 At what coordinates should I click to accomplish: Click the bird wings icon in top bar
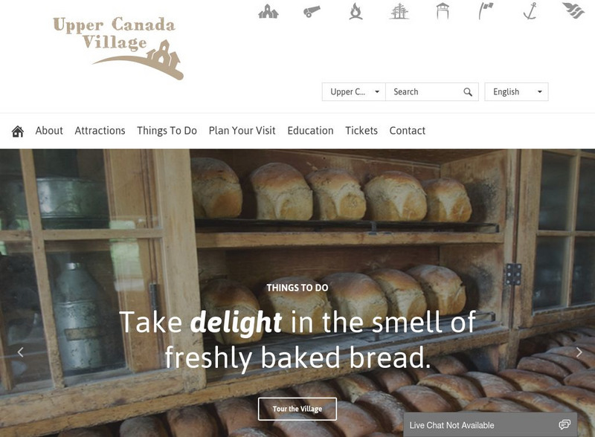pyautogui.click(x=573, y=10)
